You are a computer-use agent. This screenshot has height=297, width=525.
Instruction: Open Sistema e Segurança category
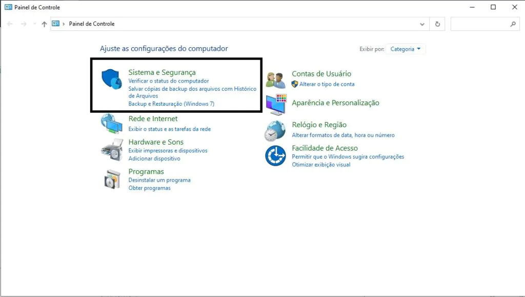coord(162,72)
